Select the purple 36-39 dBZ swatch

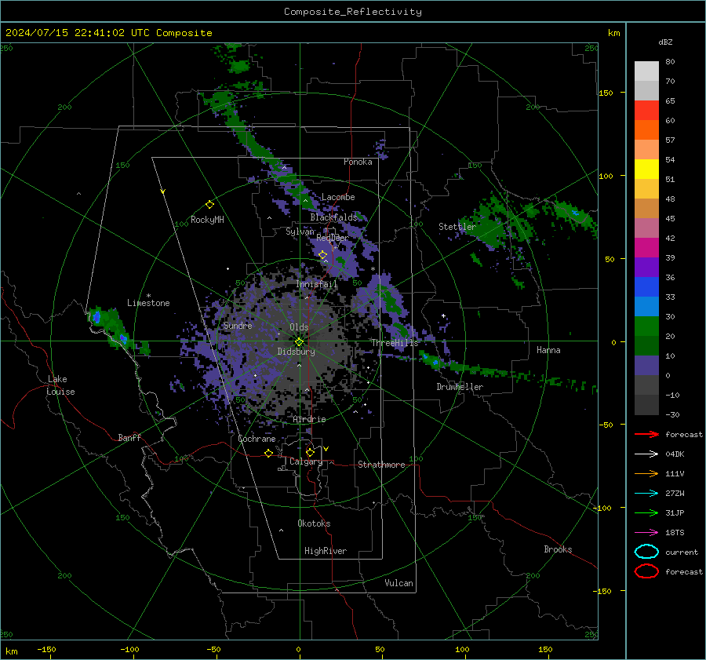[x=646, y=268]
